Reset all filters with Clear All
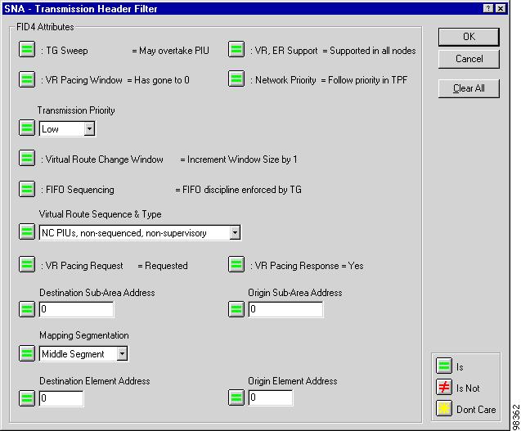 pyautogui.click(x=469, y=88)
